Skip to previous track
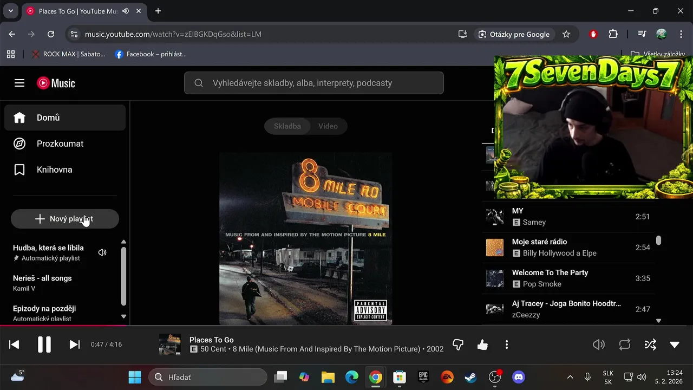The height and width of the screenshot is (390, 693). [15, 344]
